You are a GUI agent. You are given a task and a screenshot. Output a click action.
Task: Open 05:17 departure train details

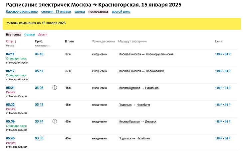(x=10, y=71)
